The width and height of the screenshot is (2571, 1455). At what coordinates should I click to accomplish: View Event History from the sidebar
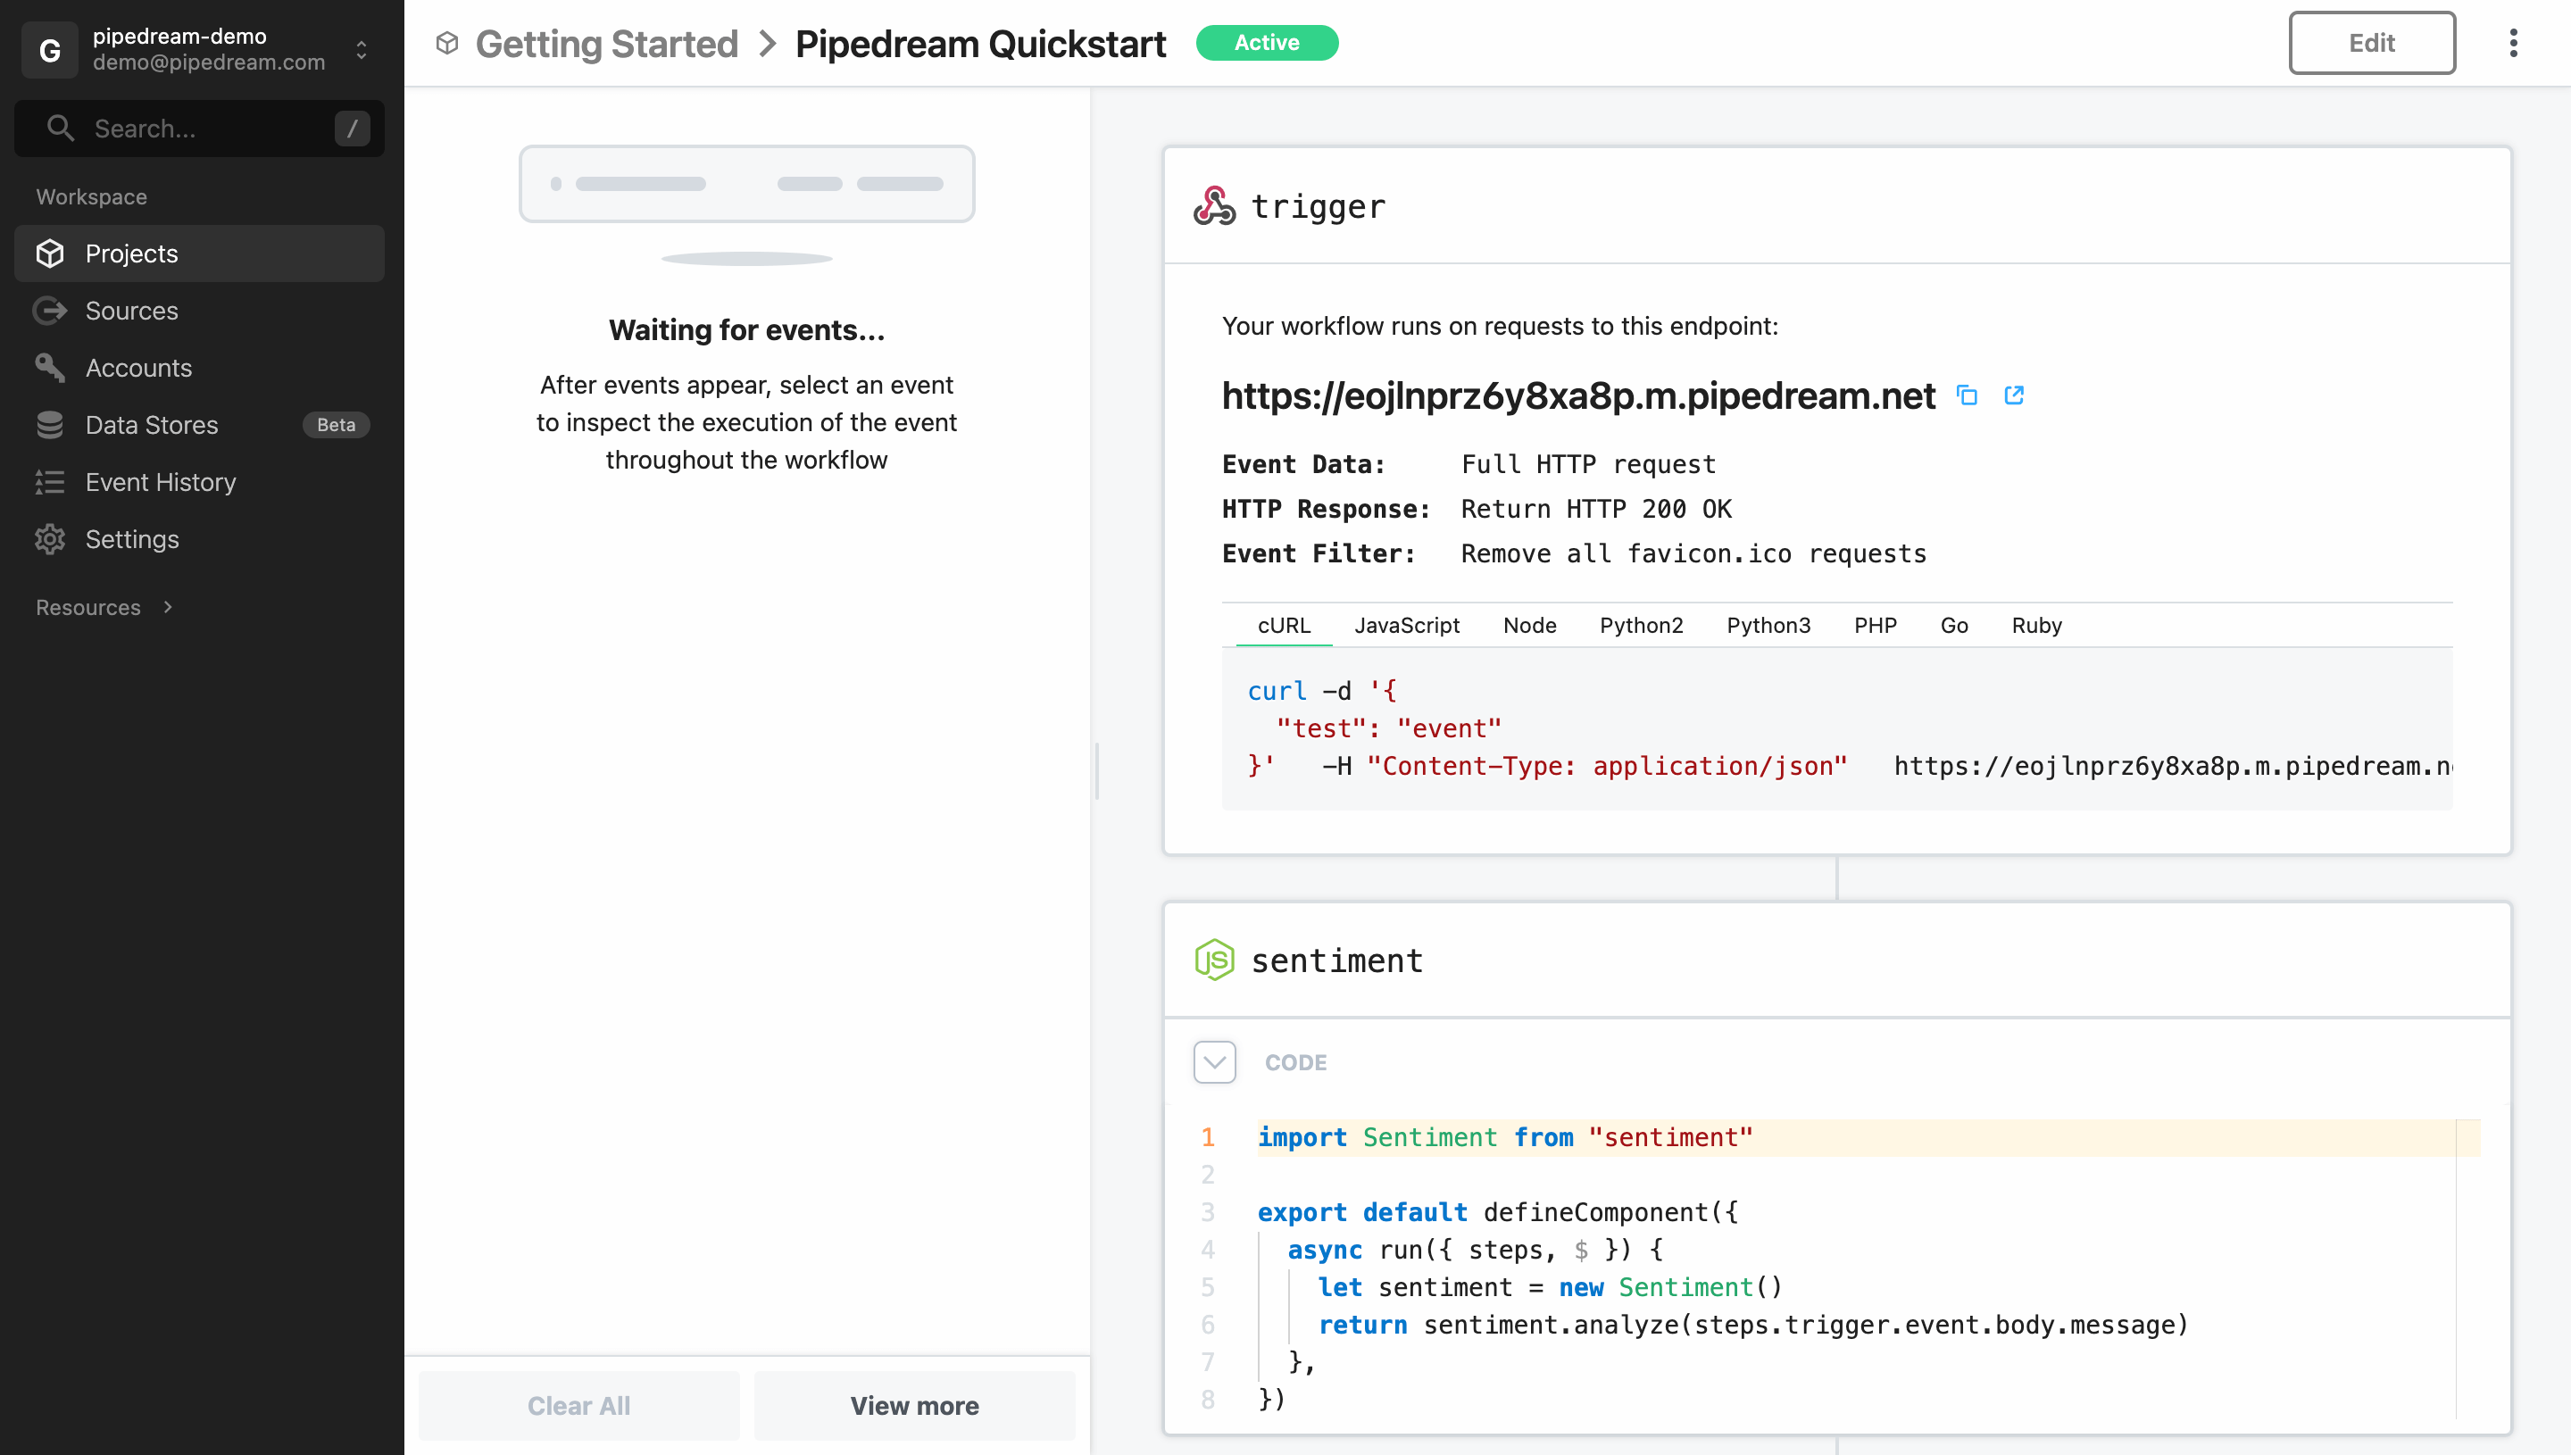(161, 482)
